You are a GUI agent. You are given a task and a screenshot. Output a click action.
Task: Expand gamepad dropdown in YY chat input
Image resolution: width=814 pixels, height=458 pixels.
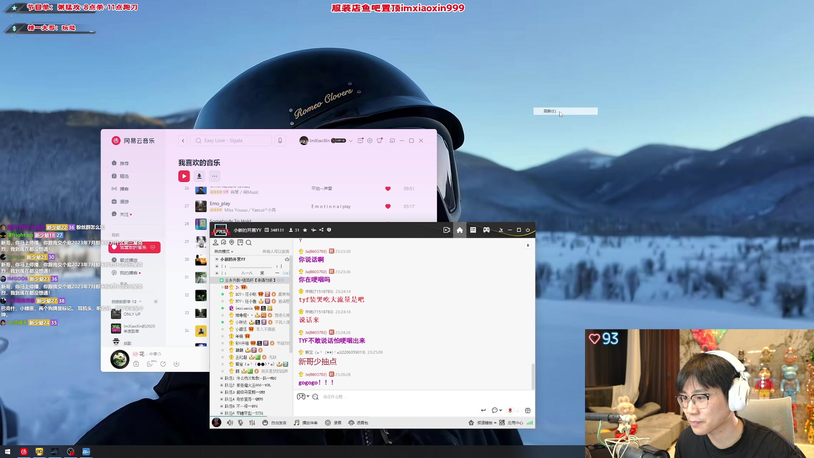pyautogui.click(x=308, y=397)
